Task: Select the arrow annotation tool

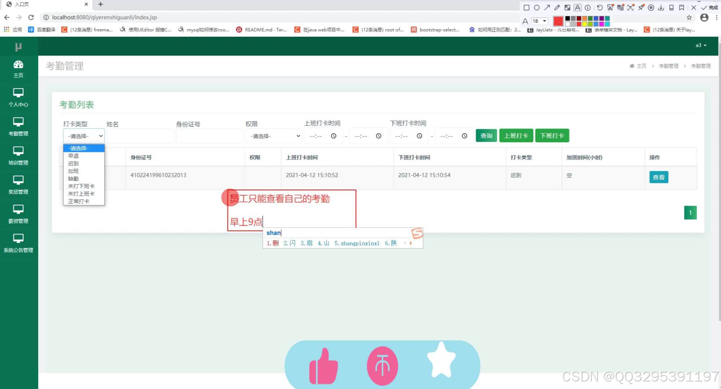Action: point(547,8)
